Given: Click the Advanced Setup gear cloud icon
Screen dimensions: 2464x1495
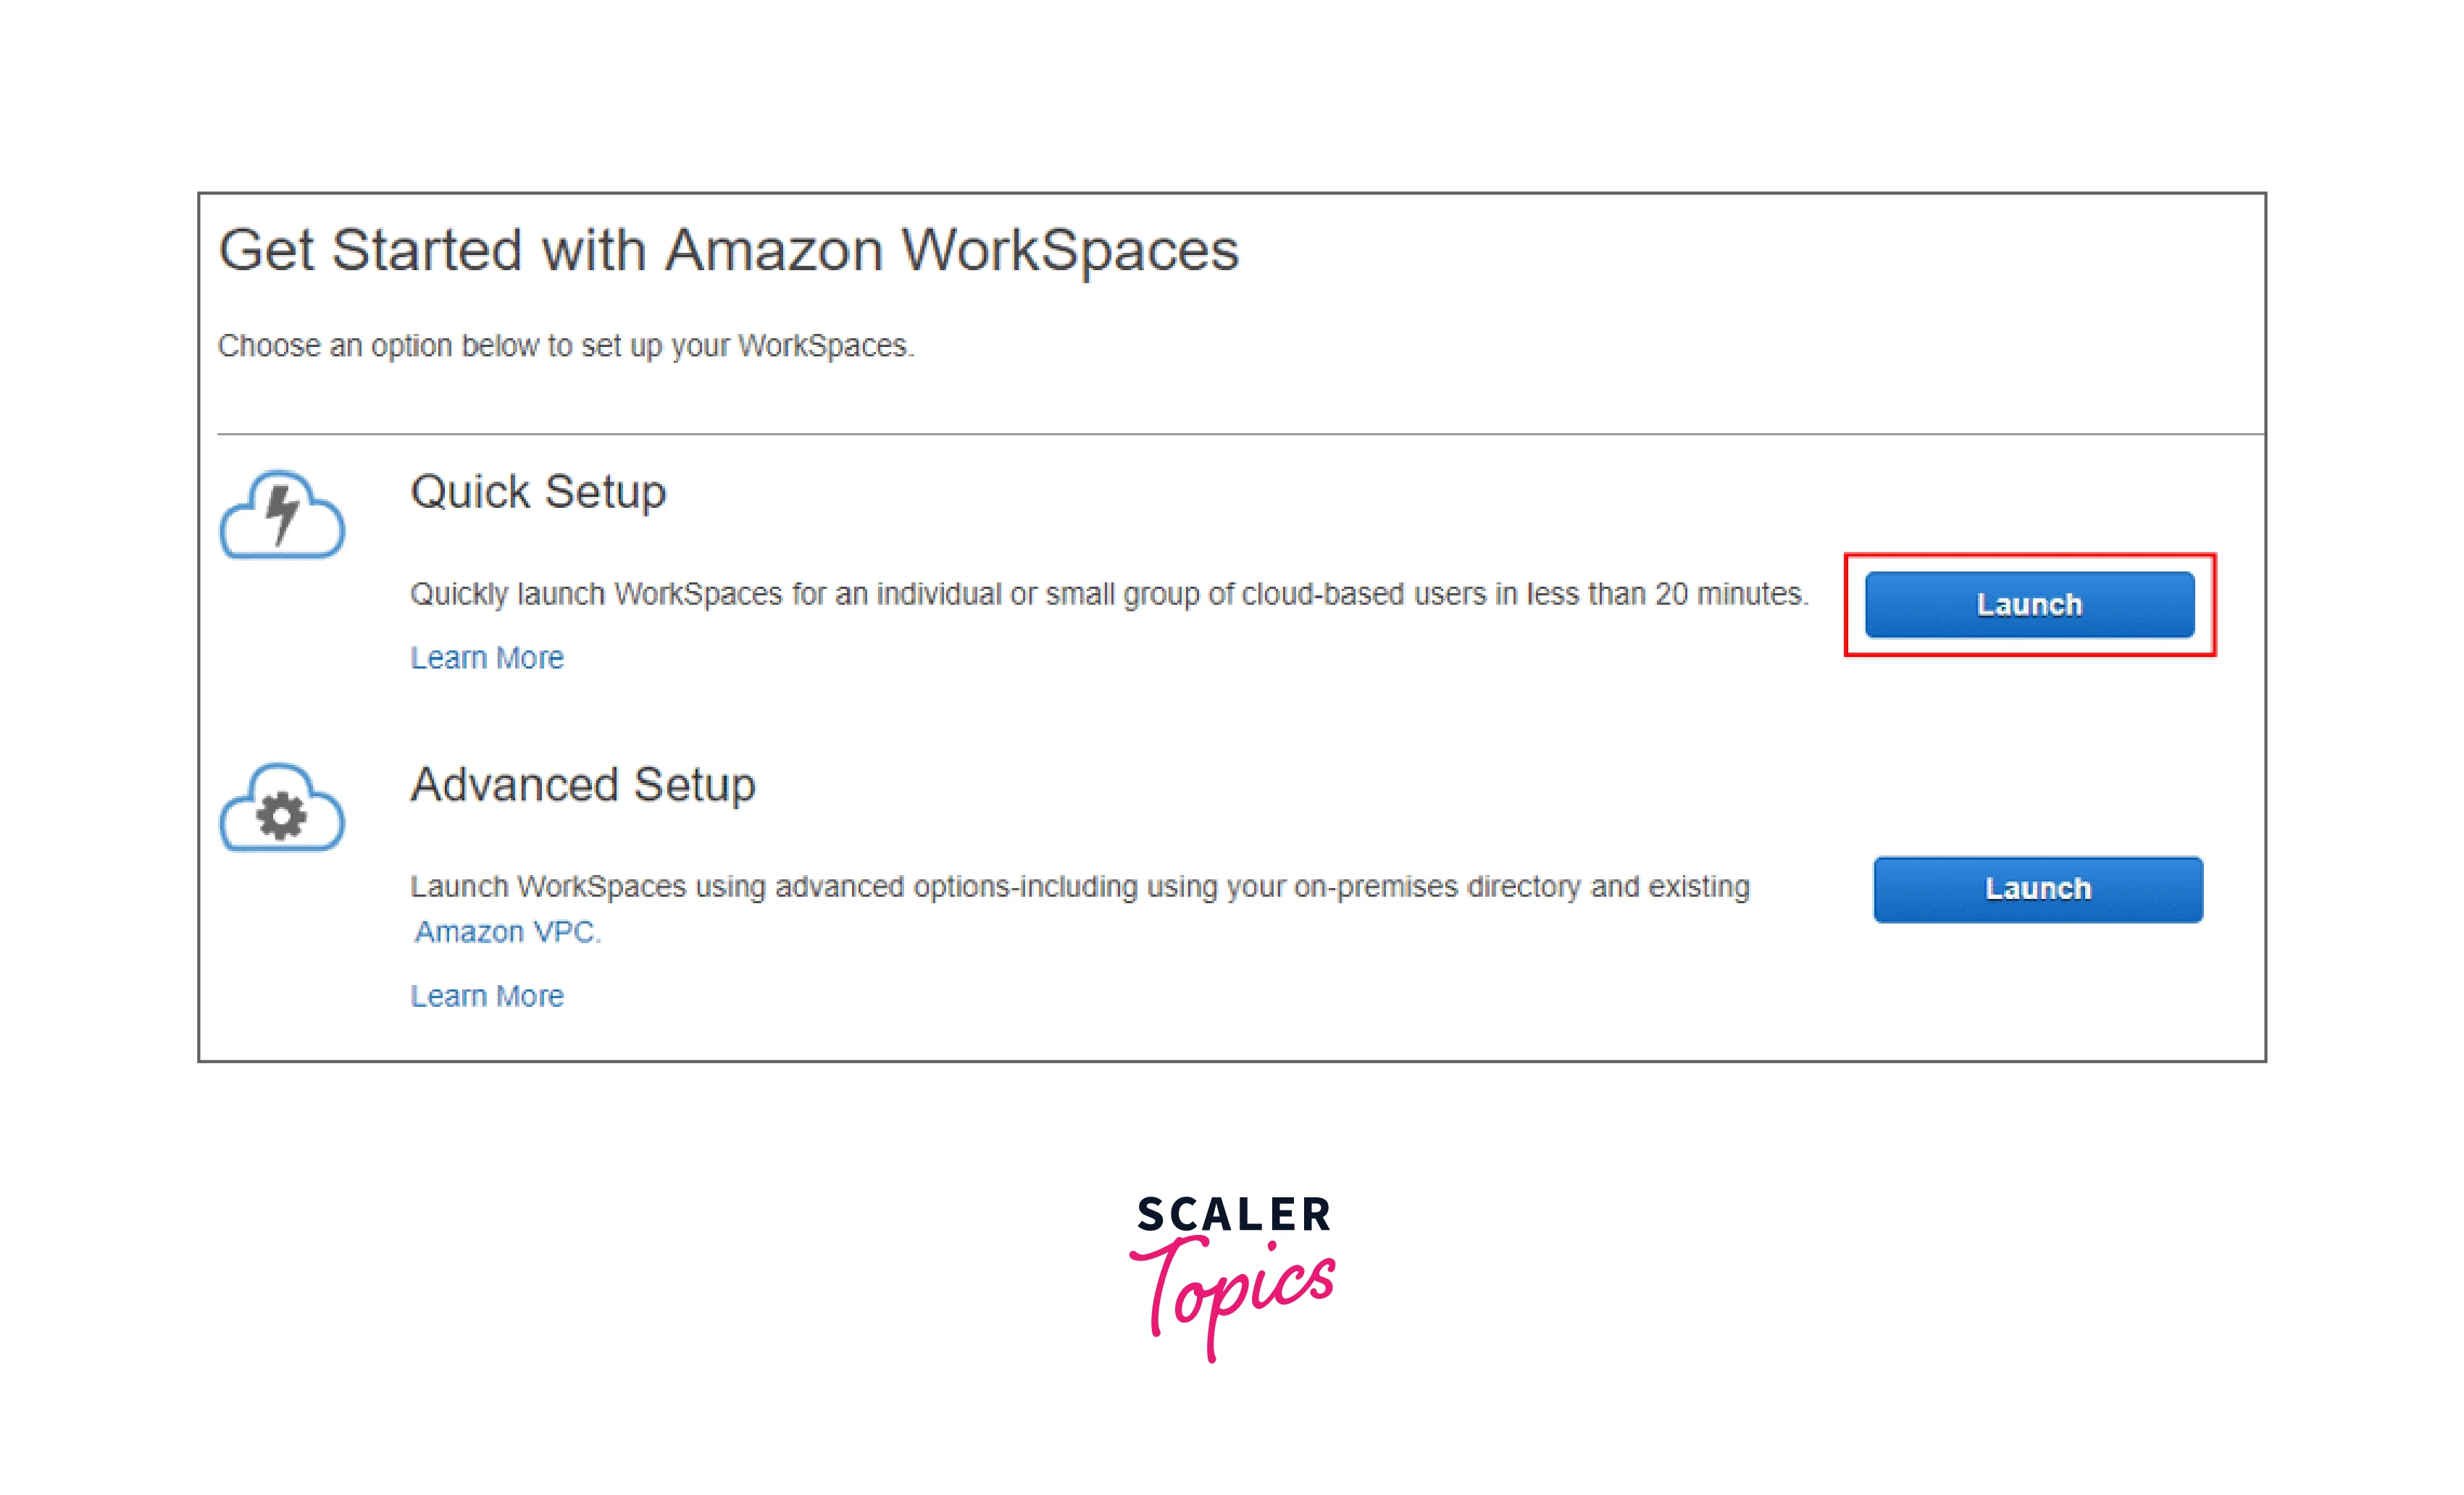Looking at the screenshot, I should (282, 809).
